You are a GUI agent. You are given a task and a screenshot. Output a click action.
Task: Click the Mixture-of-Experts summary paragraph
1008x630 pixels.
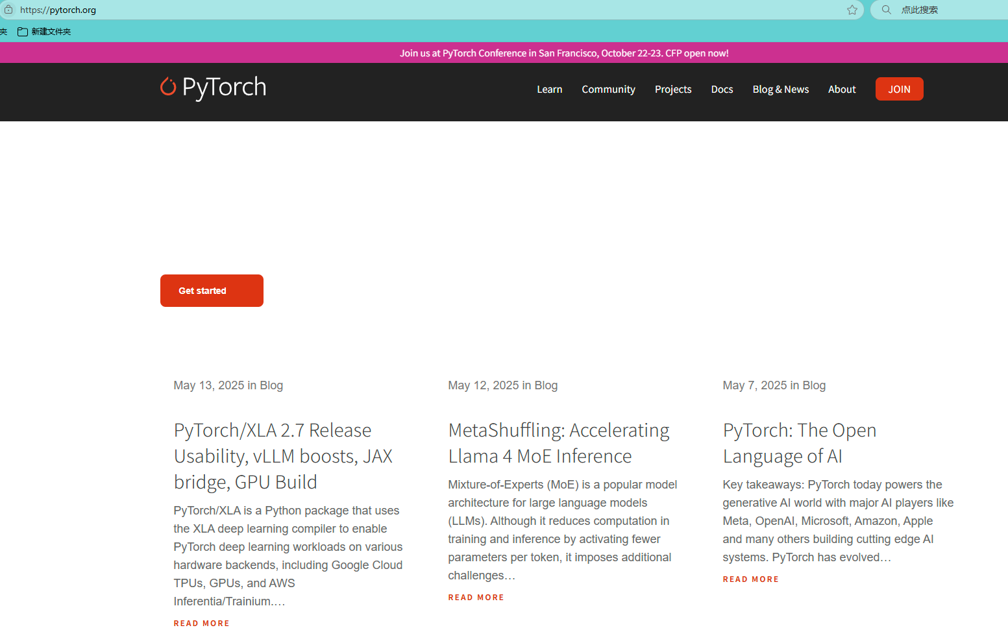[x=563, y=530]
